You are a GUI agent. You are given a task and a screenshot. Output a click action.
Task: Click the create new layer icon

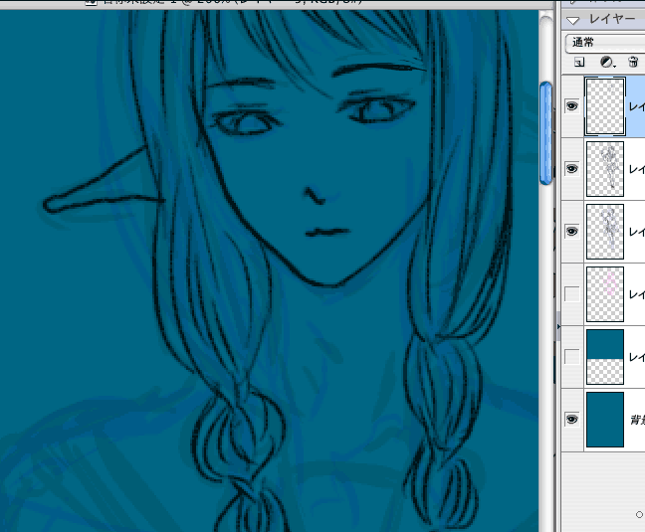[579, 63]
